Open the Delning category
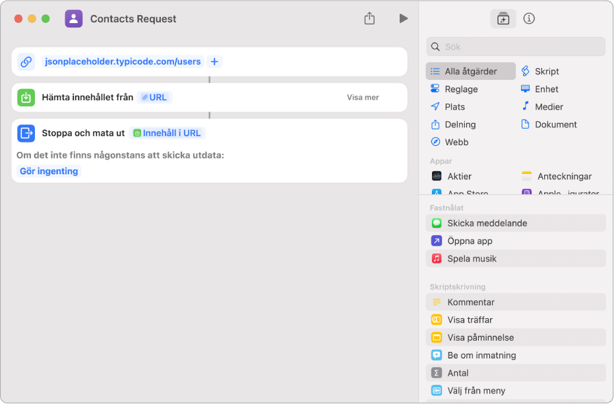 tap(453, 124)
